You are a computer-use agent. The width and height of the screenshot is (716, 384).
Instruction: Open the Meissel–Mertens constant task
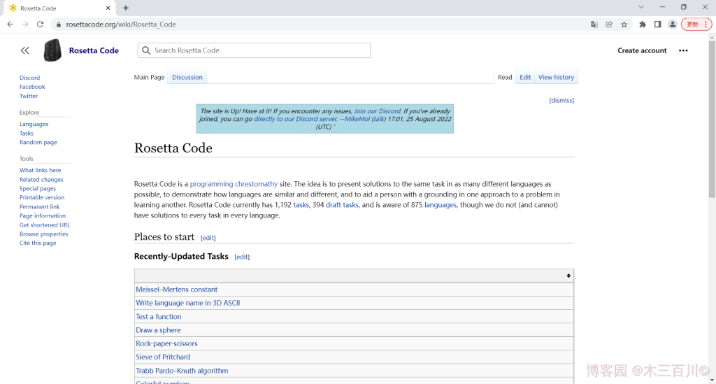tap(176, 290)
